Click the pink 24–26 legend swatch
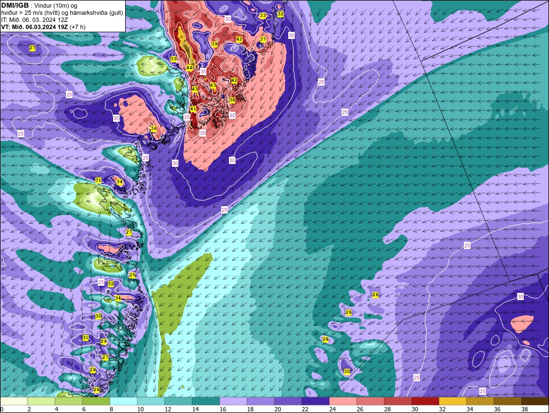 point(343,401)
